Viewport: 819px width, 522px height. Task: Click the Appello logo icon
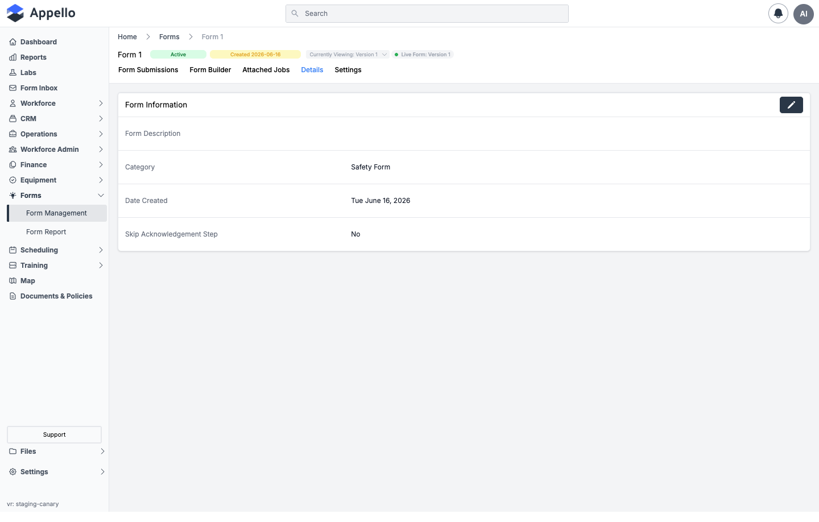click(x=15, y=13)
